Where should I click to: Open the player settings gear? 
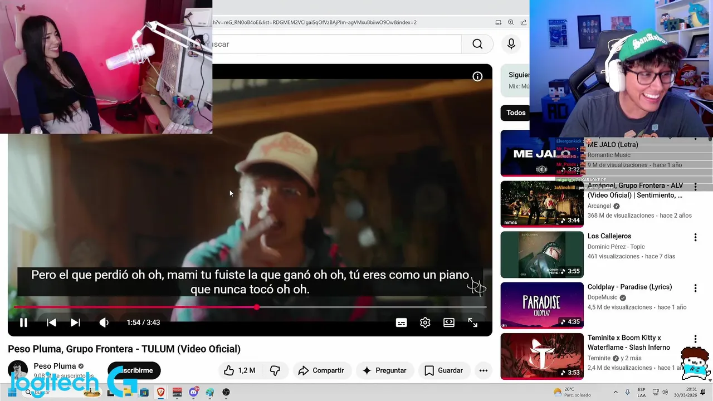[425, 322]
